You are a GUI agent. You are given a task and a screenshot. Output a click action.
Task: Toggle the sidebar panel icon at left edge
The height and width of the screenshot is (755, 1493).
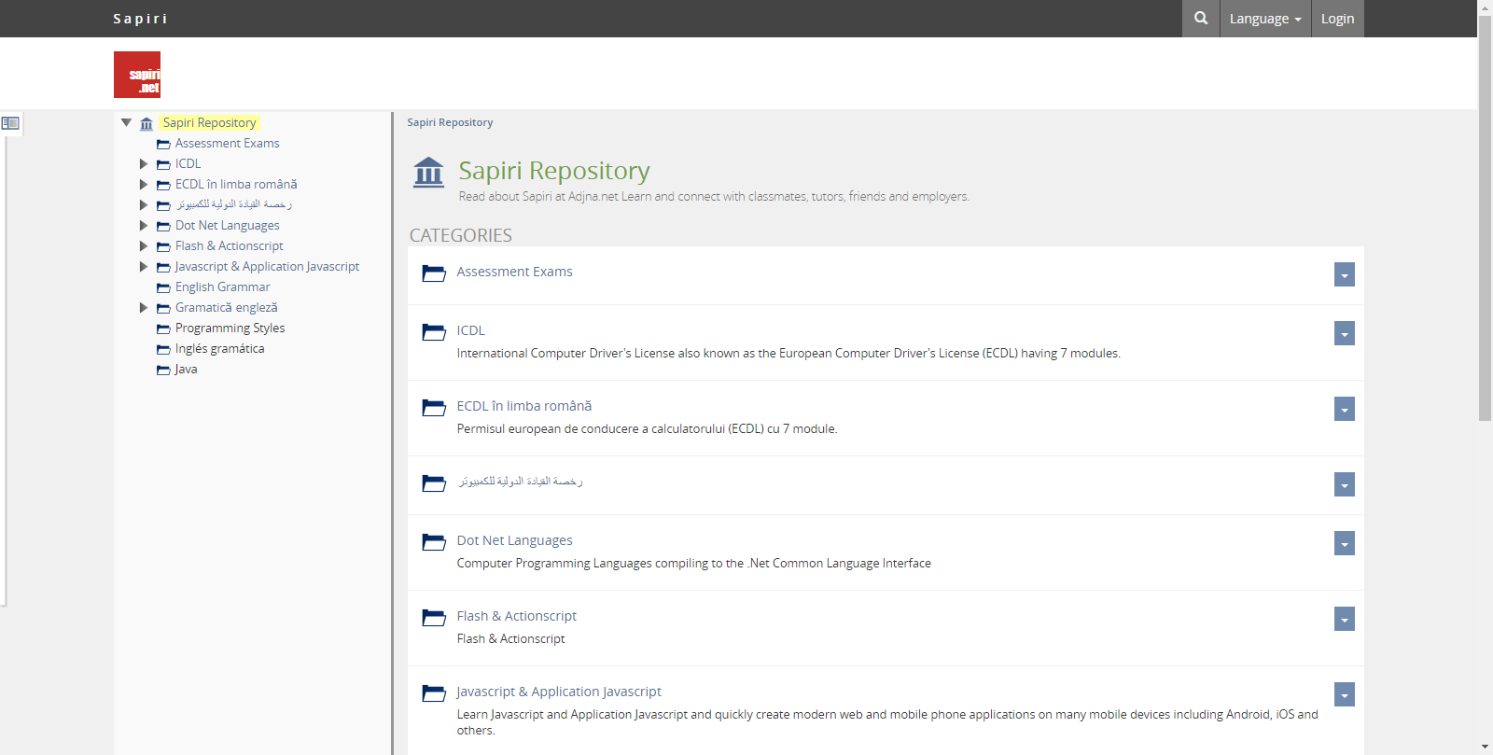[10, 123]
